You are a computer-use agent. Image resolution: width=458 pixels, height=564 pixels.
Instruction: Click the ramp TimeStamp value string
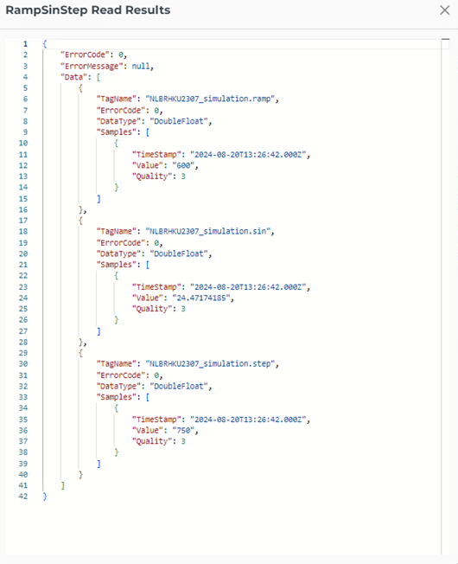coord(248,155)
